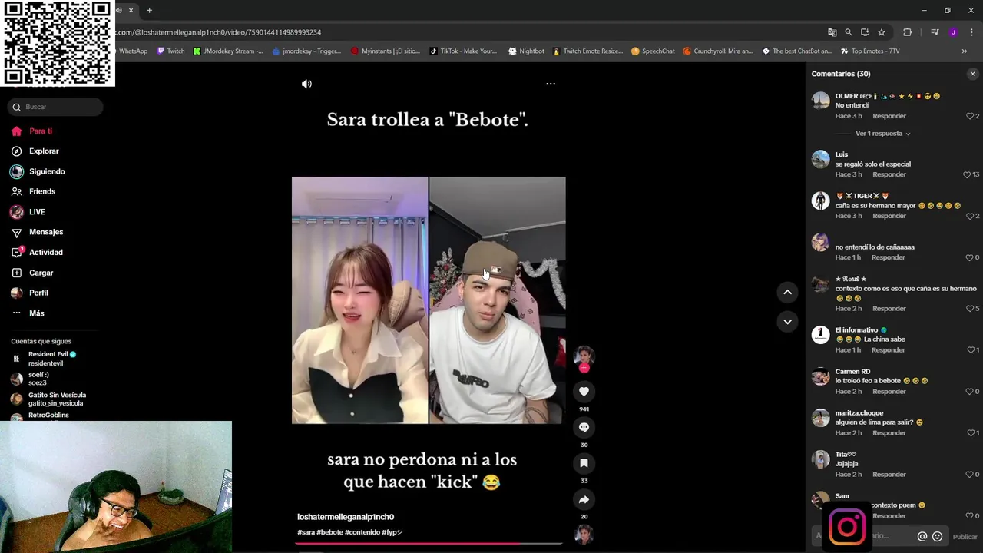Image resolution: width=983 pixels, height=553 pixels.
Task: Open the browser zoom magnifier icon
Action: click(849, 32)
